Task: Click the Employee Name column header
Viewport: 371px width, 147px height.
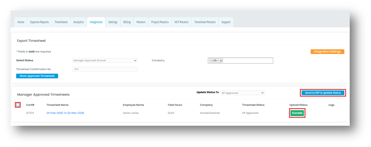Action: 133,105
